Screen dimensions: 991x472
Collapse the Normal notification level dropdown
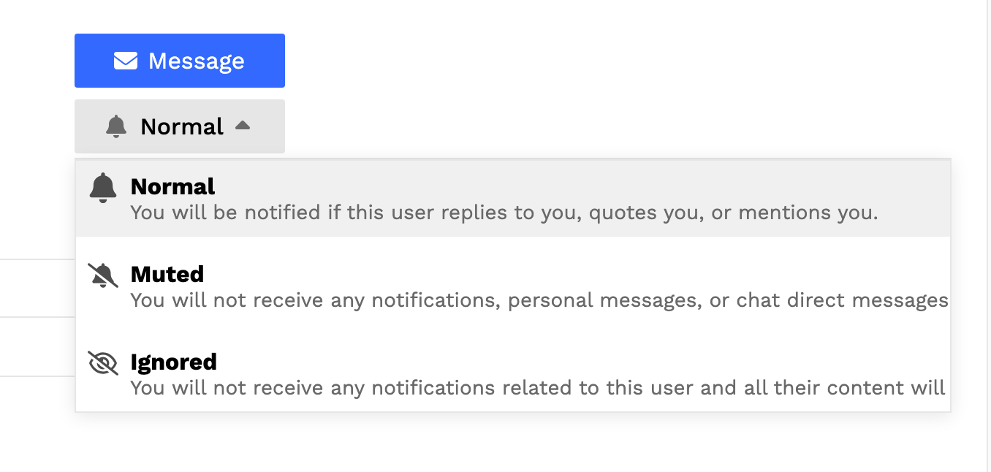pyautogui.click(x=180, y=126)
